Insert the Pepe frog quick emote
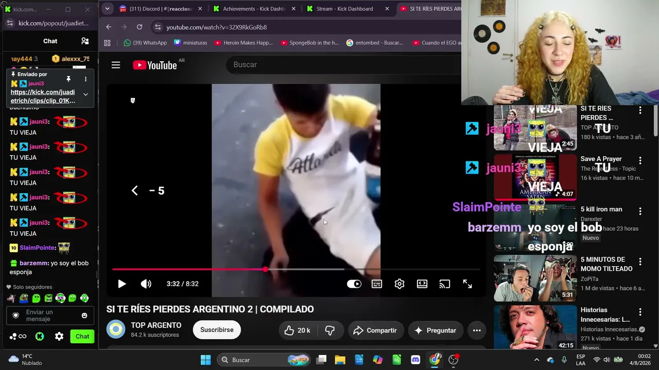The height and width of the screenshot is (370, 659). (24, 298)
